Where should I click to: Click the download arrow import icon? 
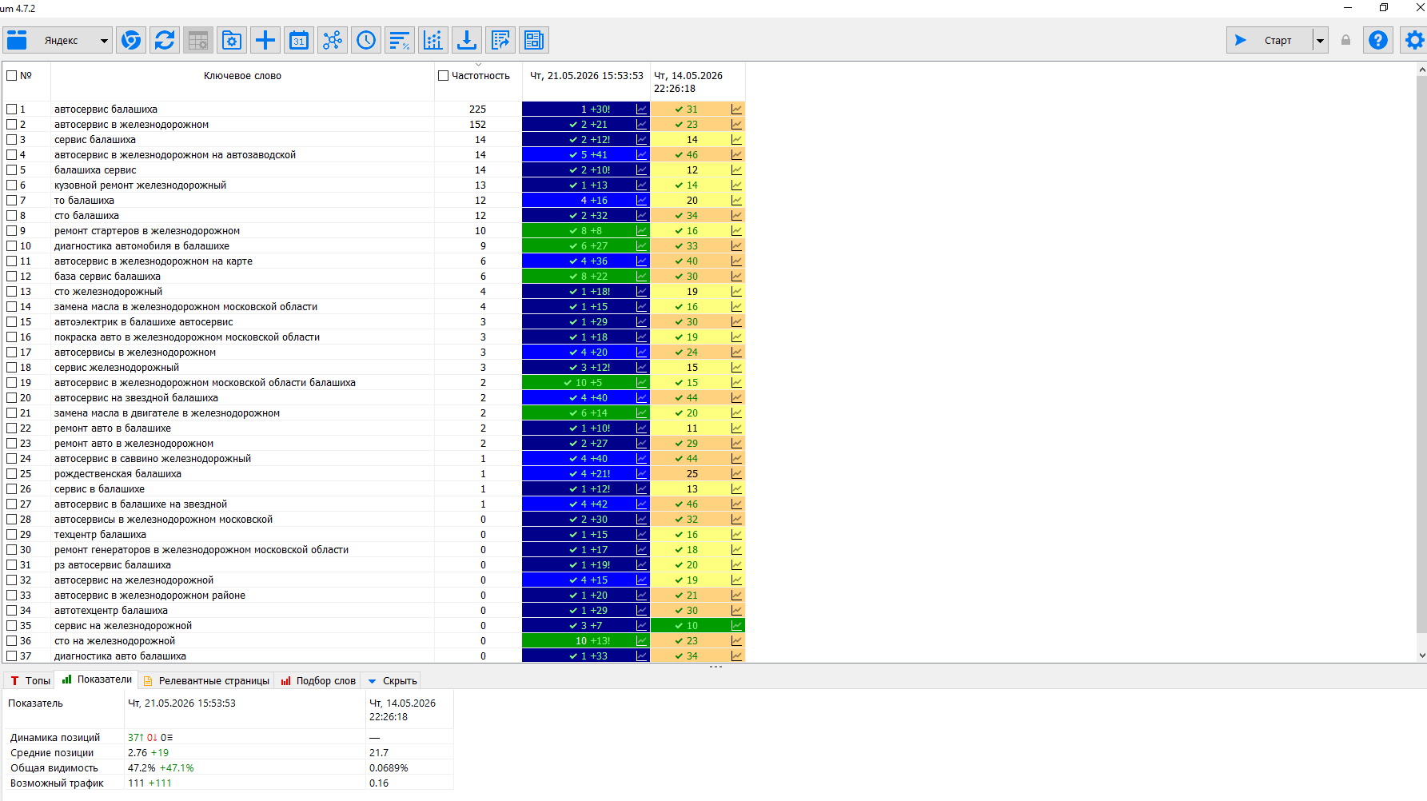pyautogui.click(x=467, y=40)
